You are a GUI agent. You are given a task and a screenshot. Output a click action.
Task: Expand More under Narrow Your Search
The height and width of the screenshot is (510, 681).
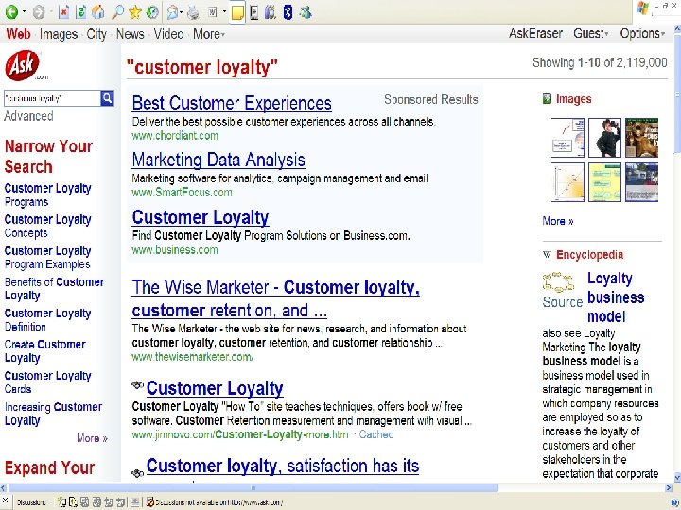[92, 438]
